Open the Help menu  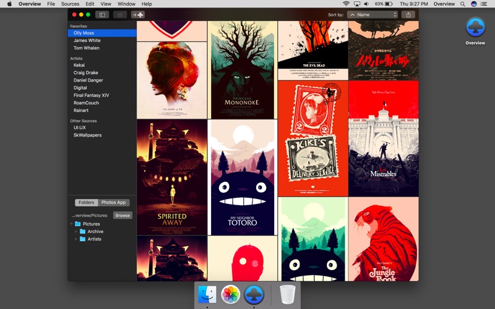pyautogui.click(x=147, y=4)
